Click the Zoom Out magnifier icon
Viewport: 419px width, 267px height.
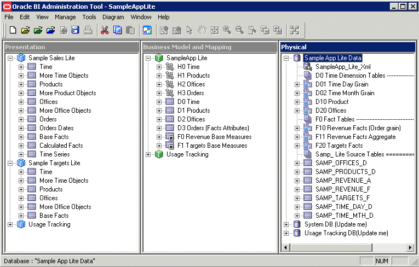click(239, 30)
